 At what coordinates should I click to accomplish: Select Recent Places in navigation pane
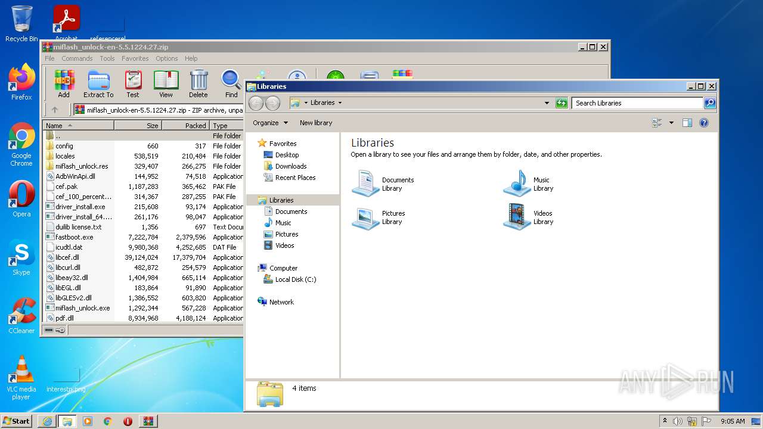[x=295, y=178]
